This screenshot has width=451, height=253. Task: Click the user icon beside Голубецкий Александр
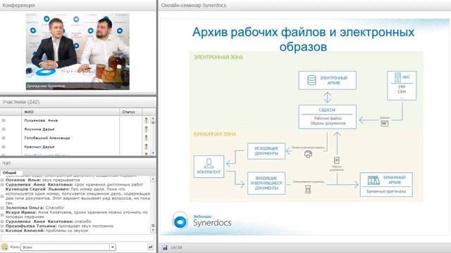click(146, 138)
